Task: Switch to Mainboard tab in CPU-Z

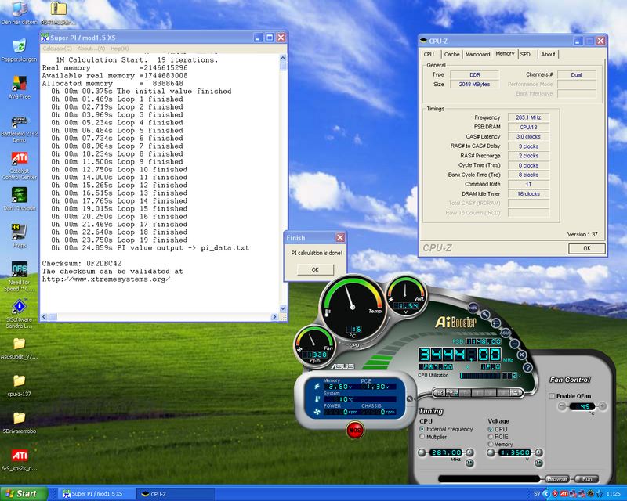Action: click(x=477, y=54)
